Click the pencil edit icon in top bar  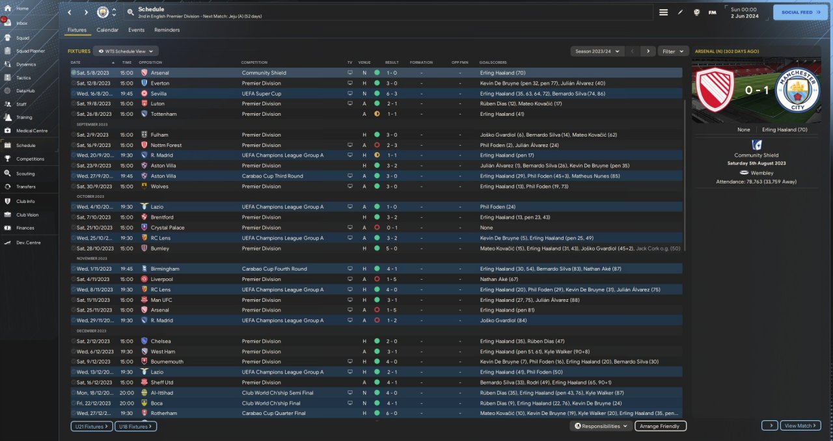(x=680, y=12)
